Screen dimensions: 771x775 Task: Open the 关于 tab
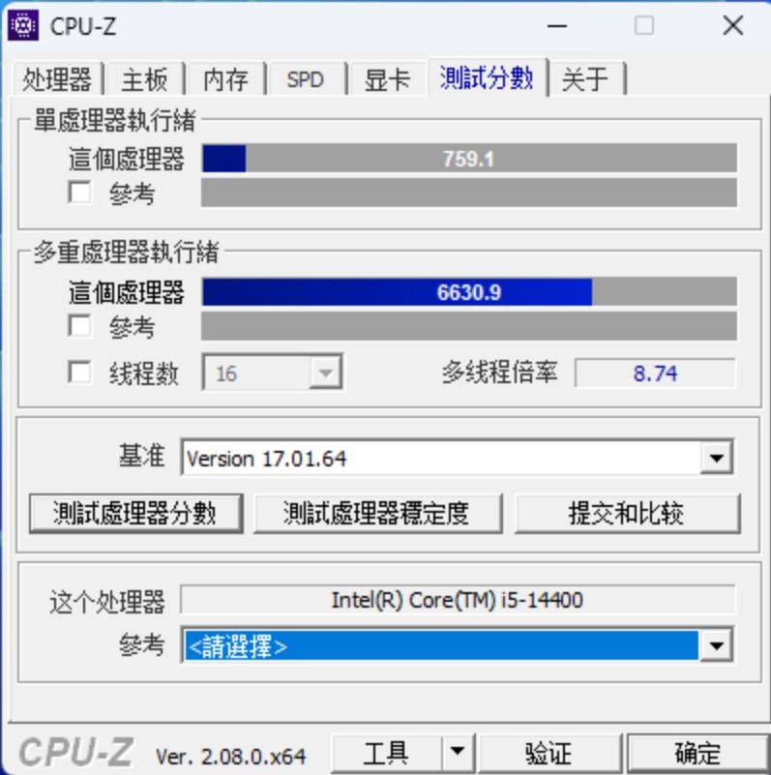[585, 79]
